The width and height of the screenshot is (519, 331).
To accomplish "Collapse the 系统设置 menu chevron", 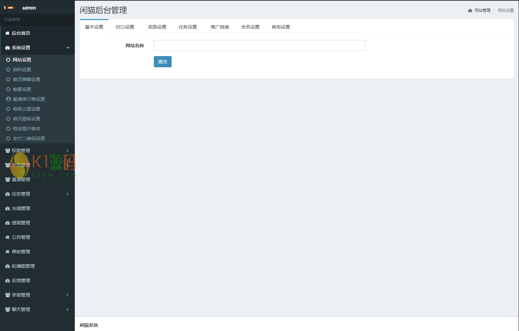I will [x=68, y=48].
